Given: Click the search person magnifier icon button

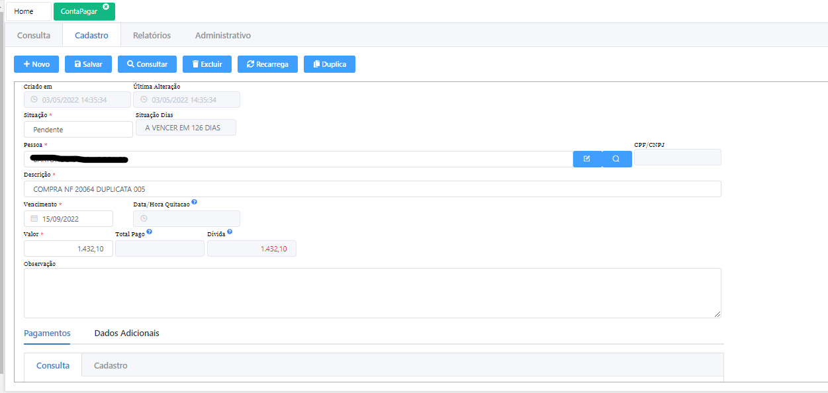Looking at the screenshot, I should pyautogui.click(x=616, y=159).
